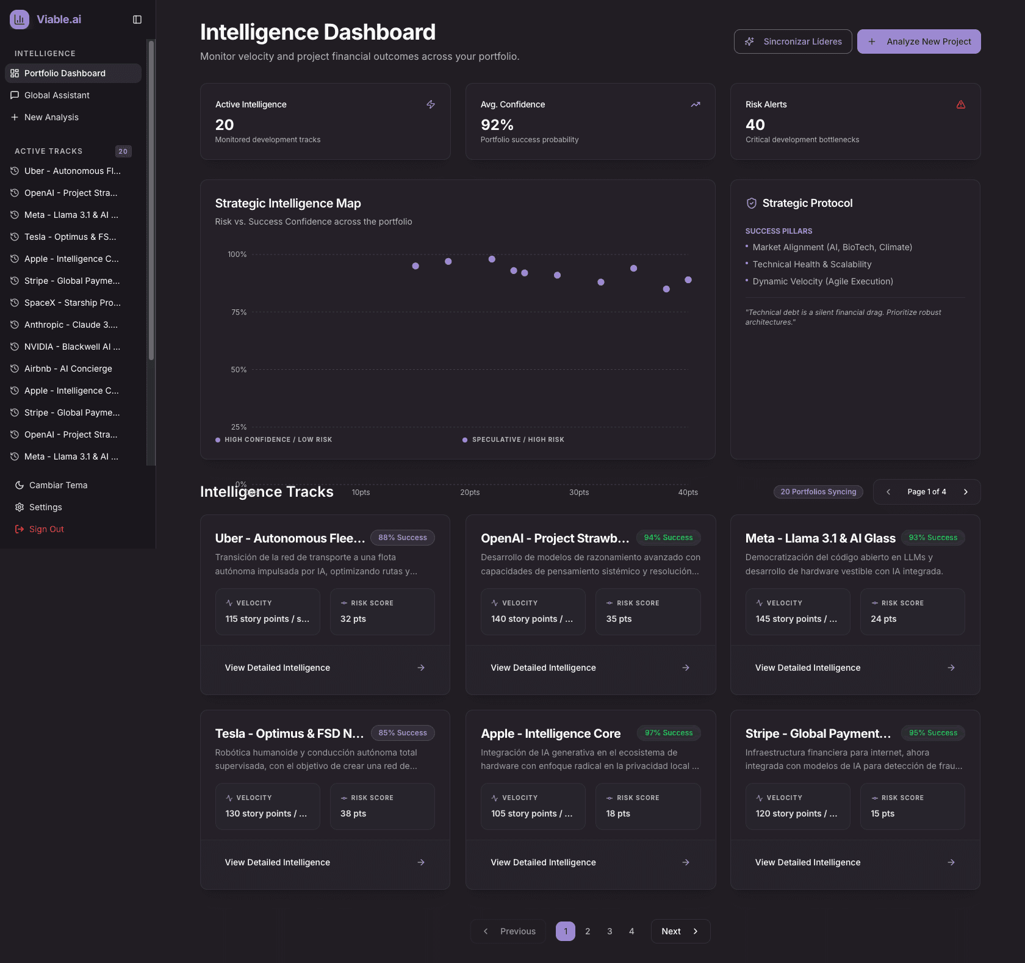Image resolution: width=1025 pixels, height=963 pixels.
Task: Start a New Analysis from sidebar
Action: [73, 117]
